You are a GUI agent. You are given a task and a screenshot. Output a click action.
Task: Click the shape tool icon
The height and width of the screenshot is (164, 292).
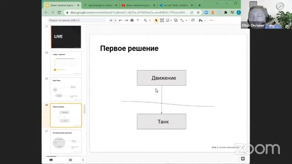coord(176,20)
